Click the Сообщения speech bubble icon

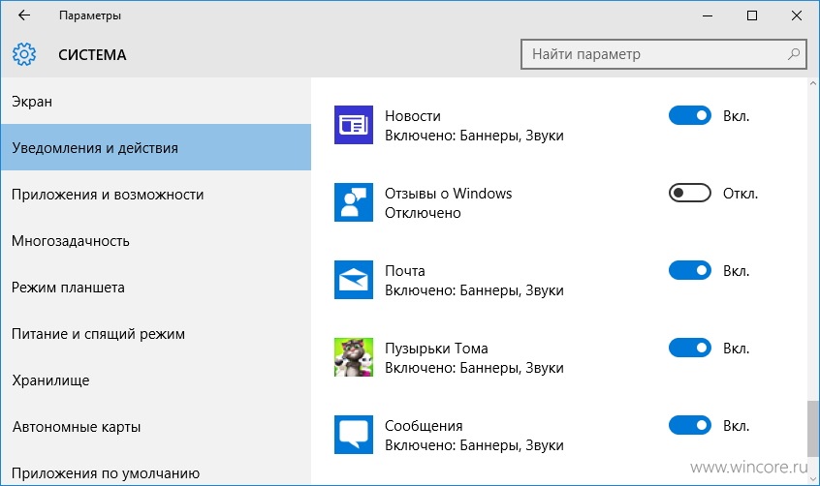pyautogui.click(x=354, y=435)
